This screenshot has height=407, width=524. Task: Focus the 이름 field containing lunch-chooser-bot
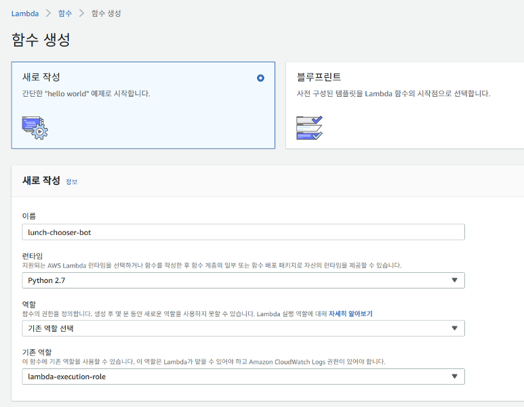coord(243,232)
